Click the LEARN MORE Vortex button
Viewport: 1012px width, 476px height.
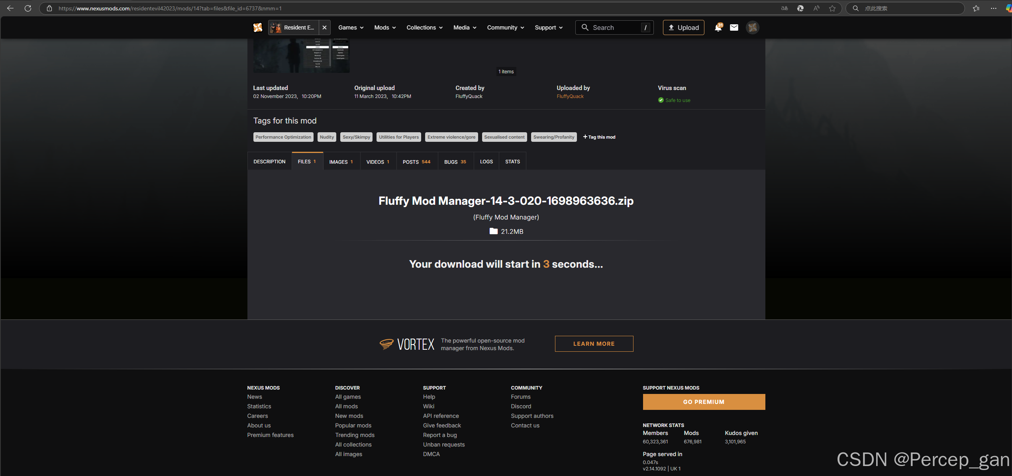tap(594, 344)
